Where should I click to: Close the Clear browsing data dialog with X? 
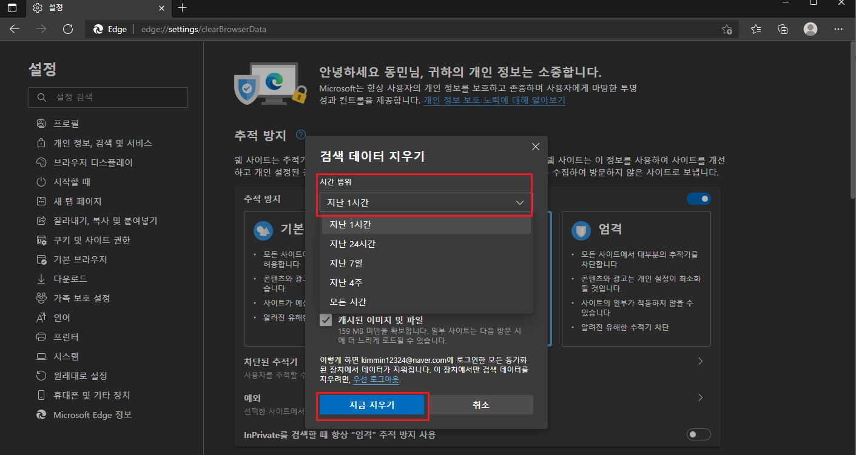[x=536, y=147]
